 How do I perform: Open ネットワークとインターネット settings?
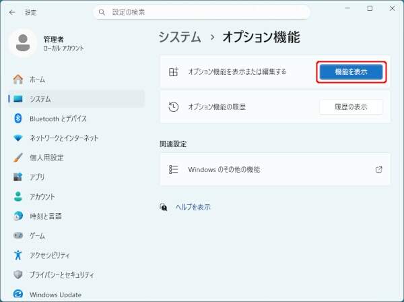pyautogui.click(x=64, y=138)
